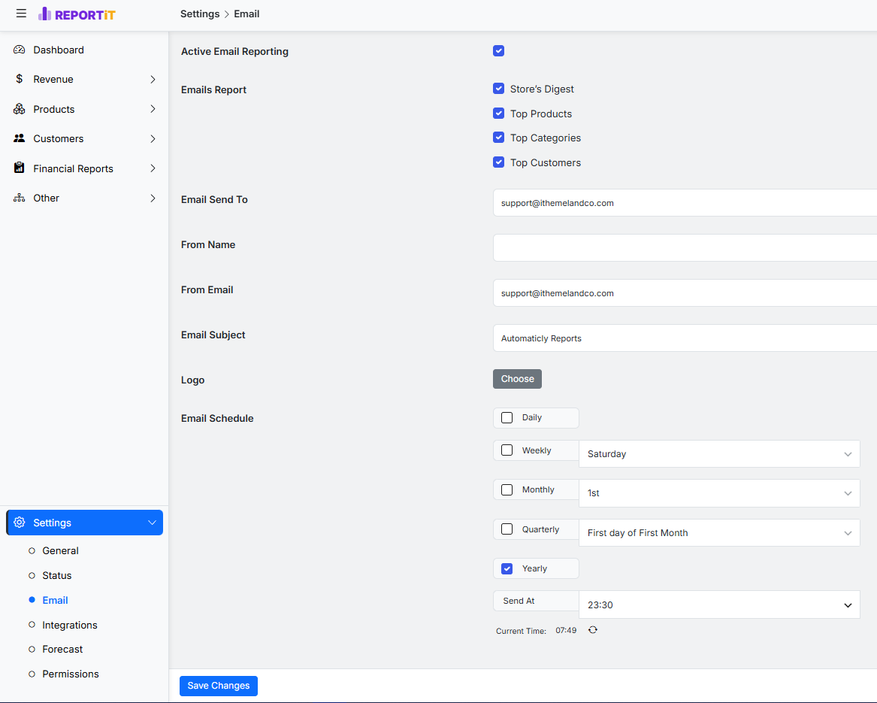This screenshot has width=877, height=703.
Task: Click the Products boxes icon
Action: [19, 108]
